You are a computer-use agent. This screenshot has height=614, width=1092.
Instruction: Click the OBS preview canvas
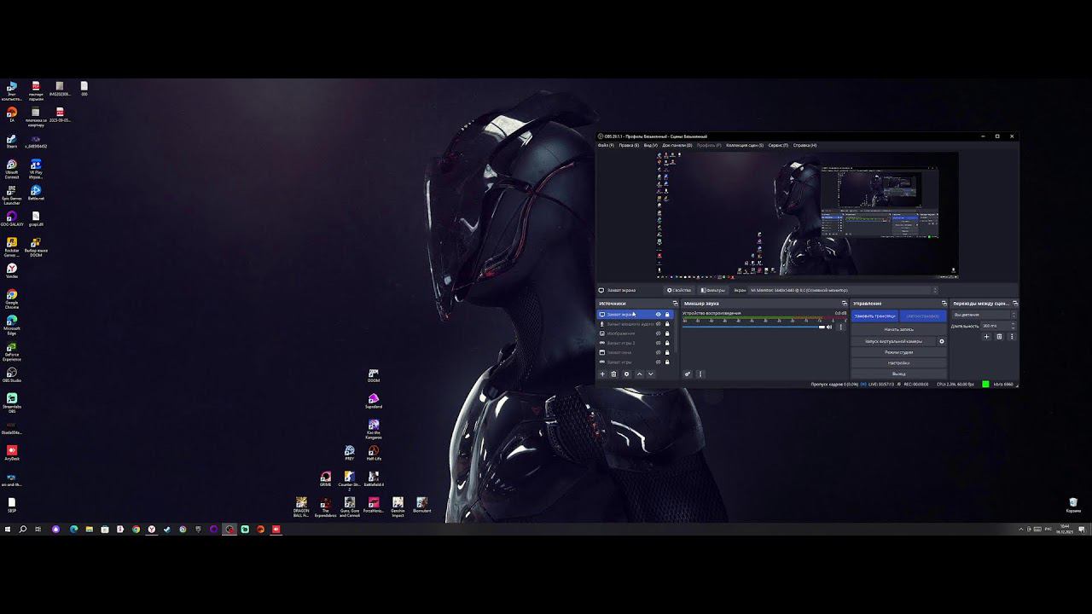pos(807,215)
